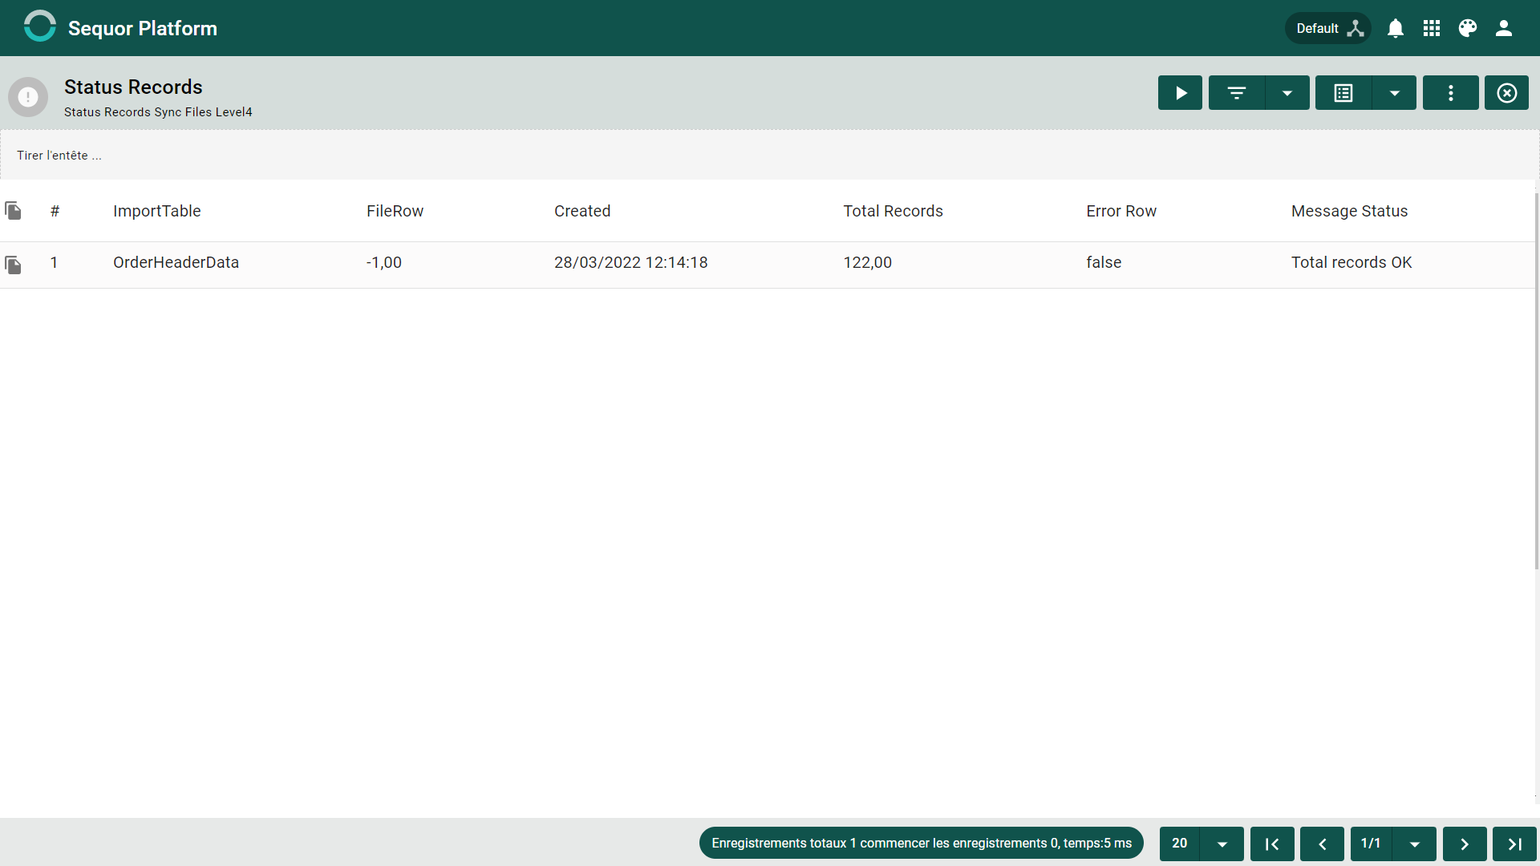Close the Status Records page

coord(1507,93)
